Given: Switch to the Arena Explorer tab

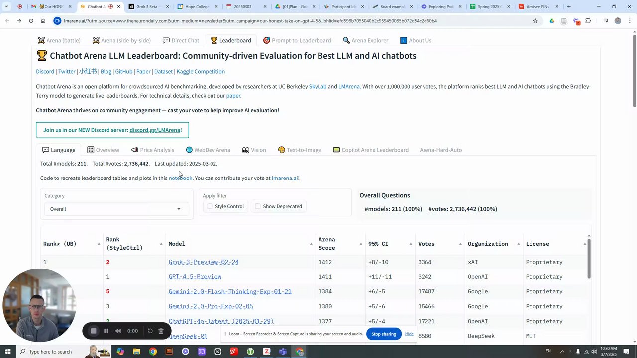Looking at the screenshot, I should click(x=365, y=40).
